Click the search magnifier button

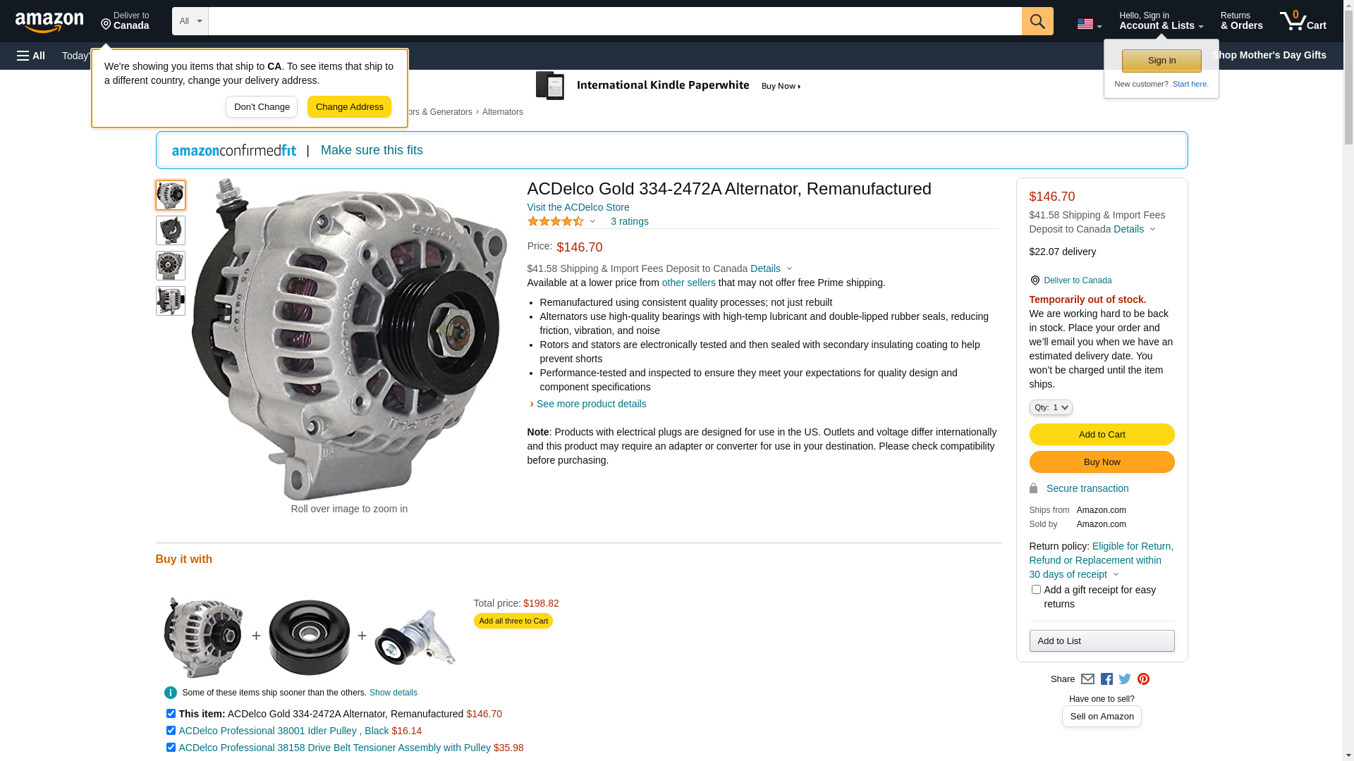click(x=1037, y=21)
